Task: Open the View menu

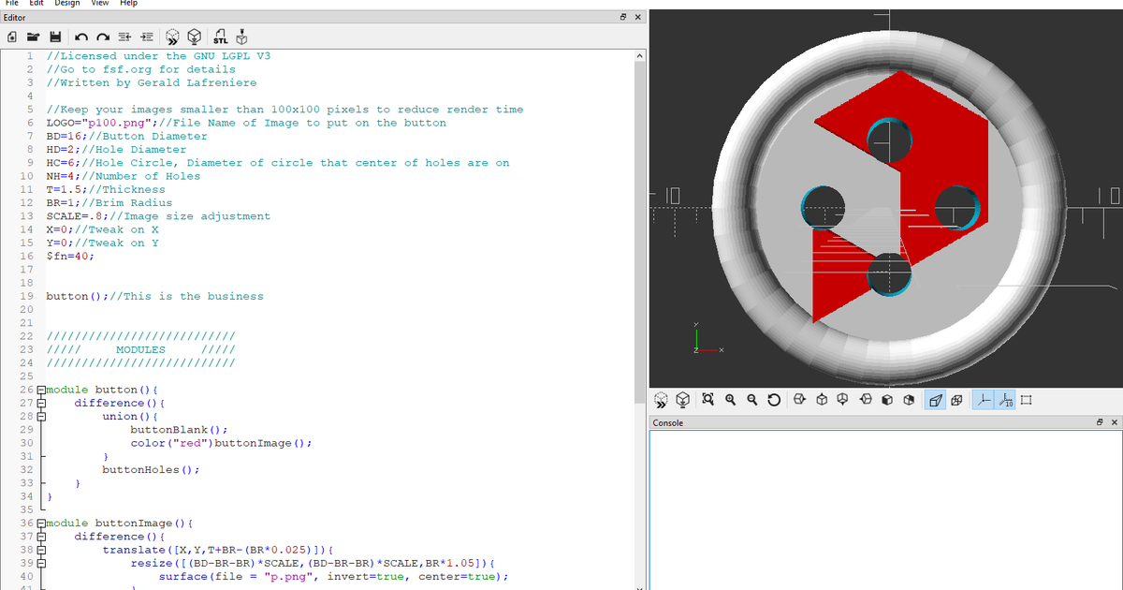Action: [x=99, y=4]
